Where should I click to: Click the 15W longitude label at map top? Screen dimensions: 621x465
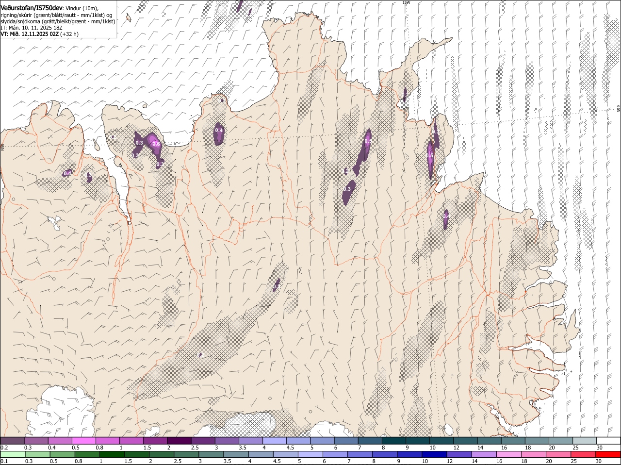[406, 2]
